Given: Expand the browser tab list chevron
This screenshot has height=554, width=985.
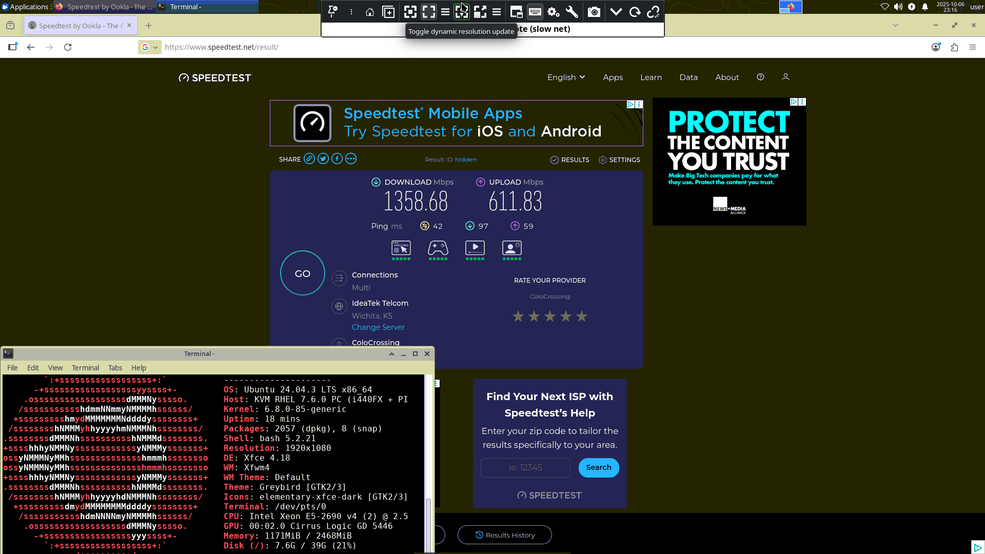Looking at the screenshot, I should pos(896,25).
